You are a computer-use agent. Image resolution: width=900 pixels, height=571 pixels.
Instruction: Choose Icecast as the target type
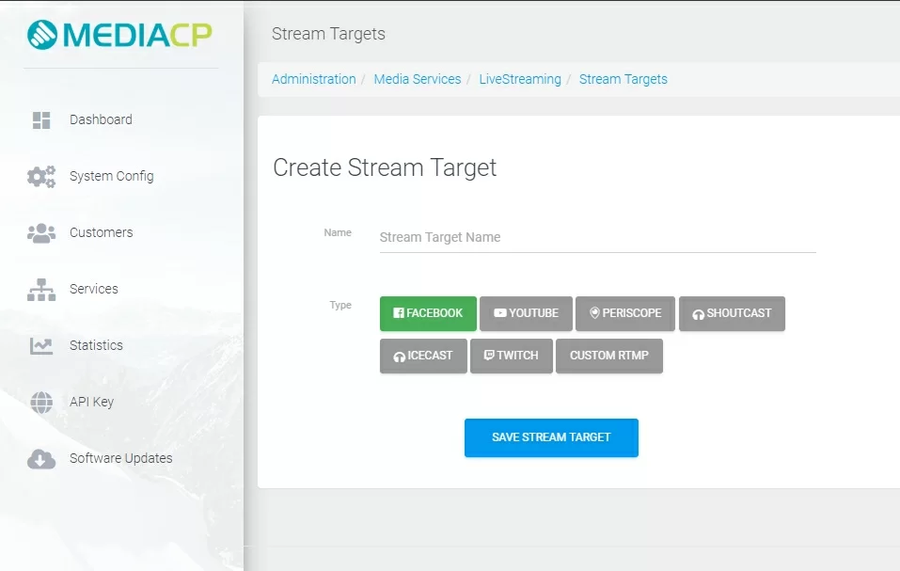(423, 356)
